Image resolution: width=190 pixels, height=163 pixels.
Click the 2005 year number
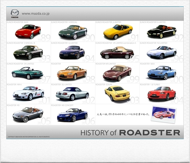tap(44, 121)
